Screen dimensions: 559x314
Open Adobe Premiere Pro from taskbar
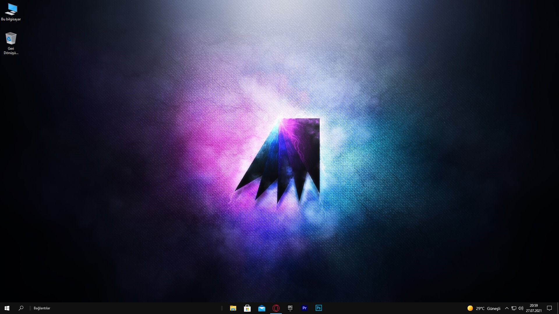click(x=304, y=308)
